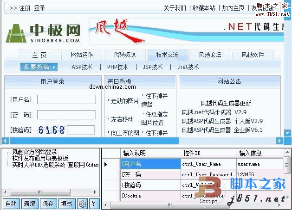
Task: Open the 关于我们 link
Action: click(x=175, y=8)
